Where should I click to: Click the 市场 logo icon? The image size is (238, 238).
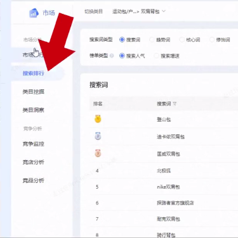coord(34,13)
